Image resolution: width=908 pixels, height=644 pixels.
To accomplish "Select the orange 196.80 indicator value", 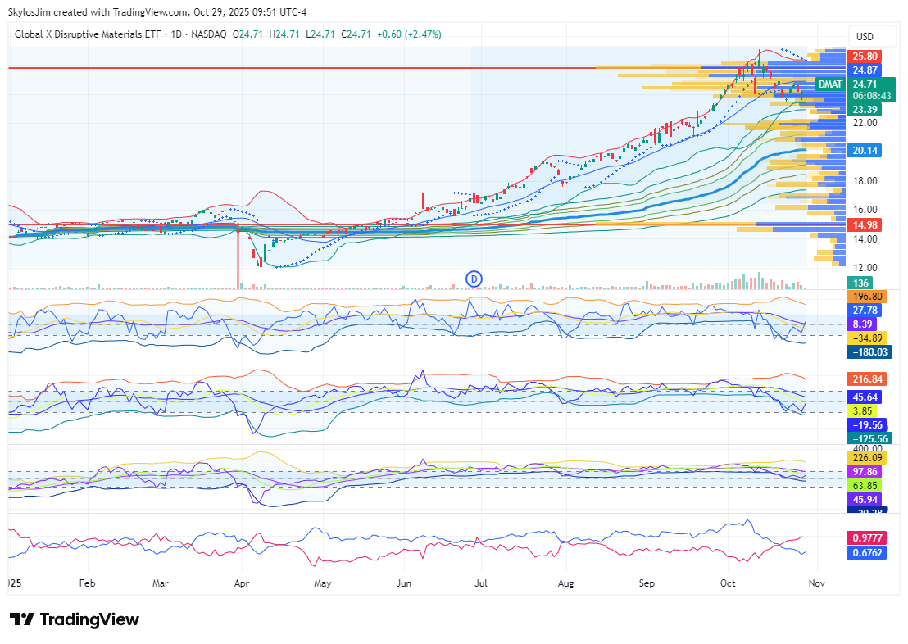I will (867, 296).
